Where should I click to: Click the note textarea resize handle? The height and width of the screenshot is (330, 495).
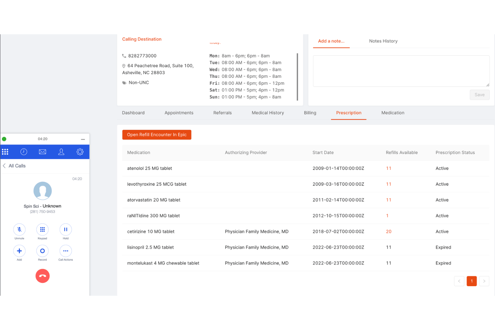488,85
